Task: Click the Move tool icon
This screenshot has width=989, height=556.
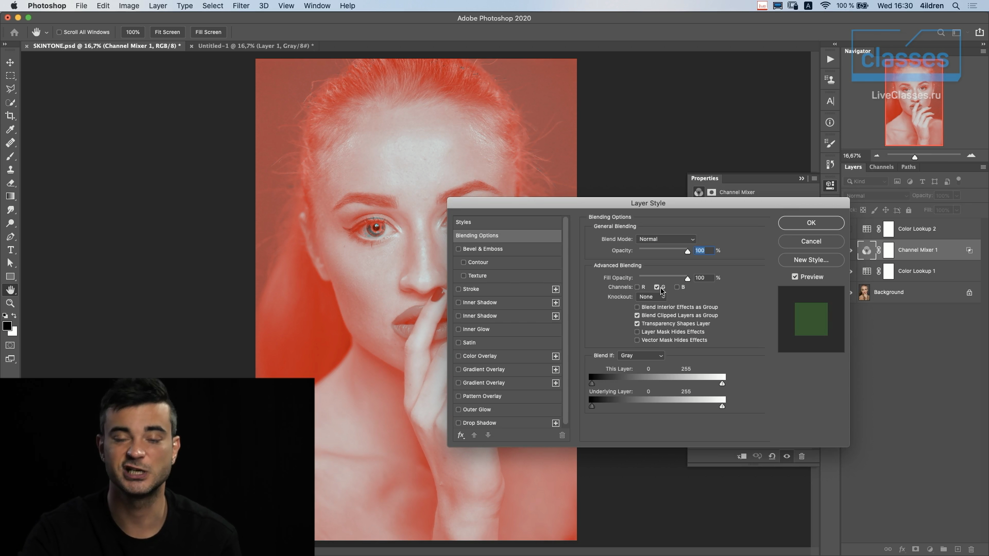Action: point(10,62)
